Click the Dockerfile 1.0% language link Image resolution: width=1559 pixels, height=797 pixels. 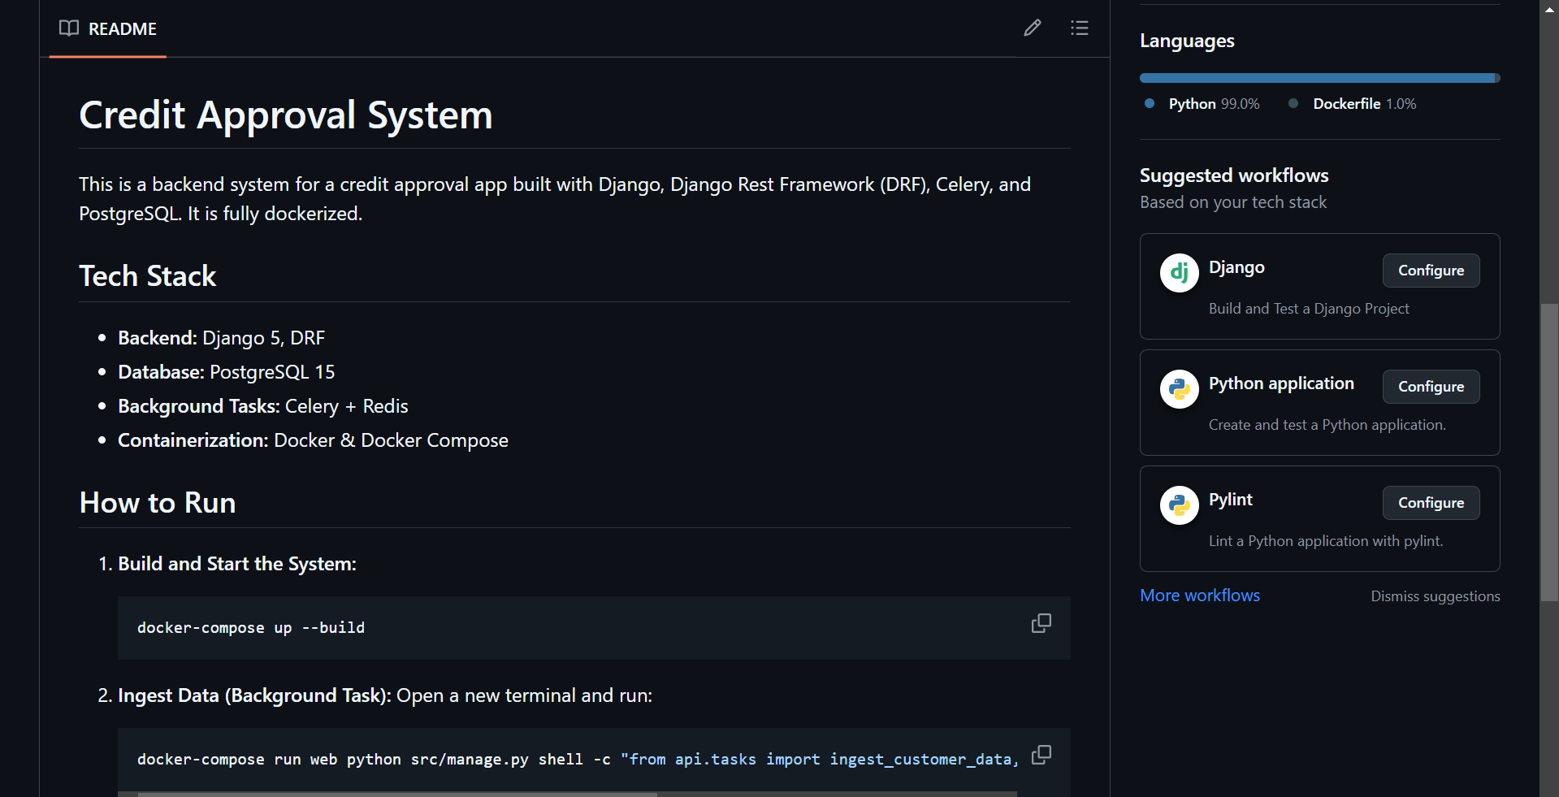(x=1363, y=104)
